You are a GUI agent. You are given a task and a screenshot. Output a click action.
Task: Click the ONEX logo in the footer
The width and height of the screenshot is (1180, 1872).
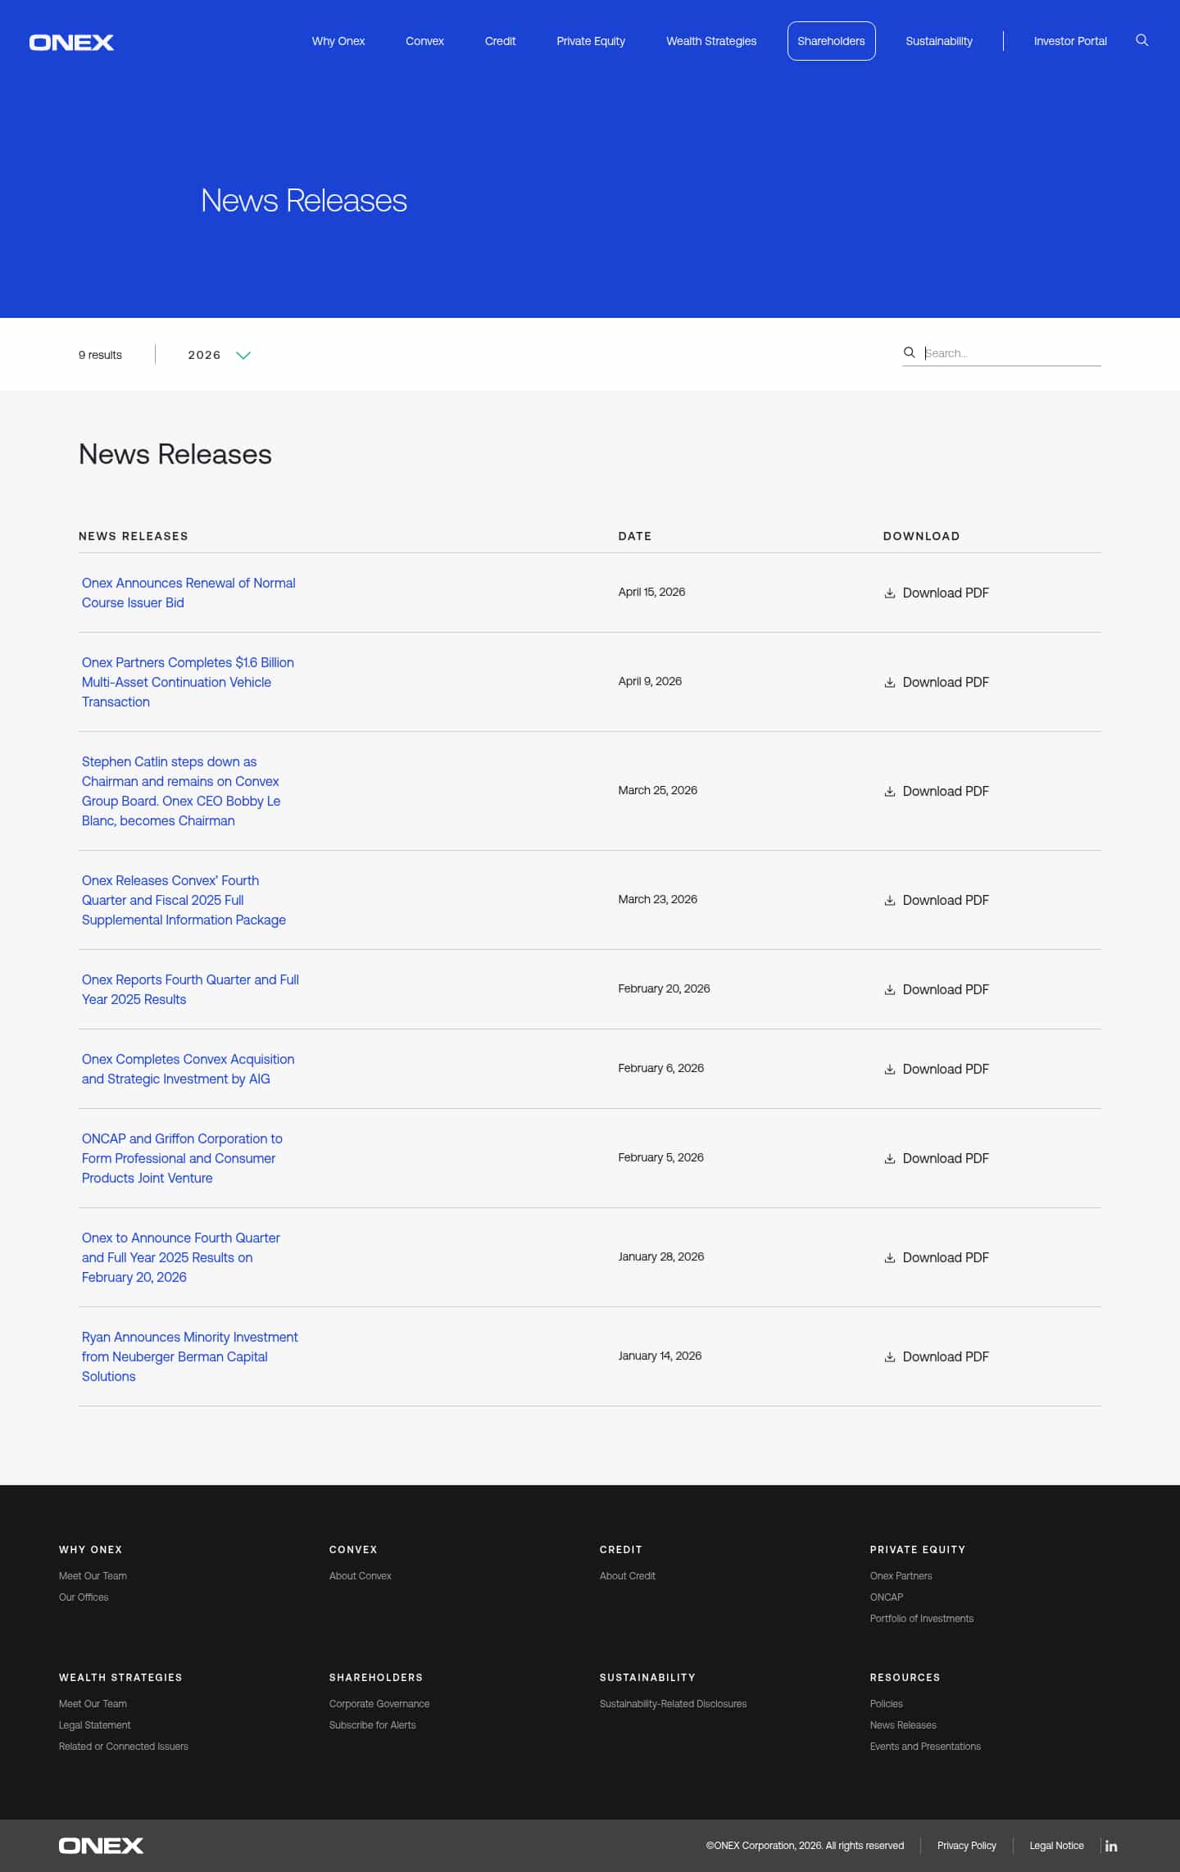[101, 1846]
